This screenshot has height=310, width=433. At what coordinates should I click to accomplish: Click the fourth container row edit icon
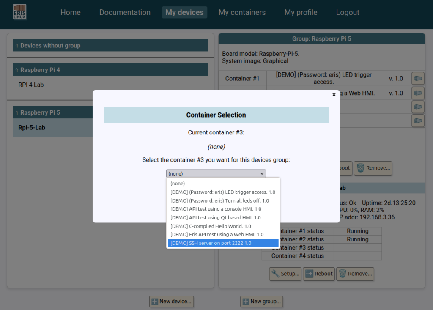pos(418,121)
